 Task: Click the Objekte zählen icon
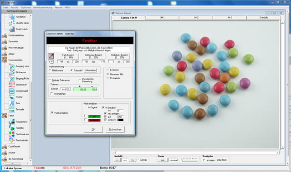pyautogui.click(x=12, y=23)
